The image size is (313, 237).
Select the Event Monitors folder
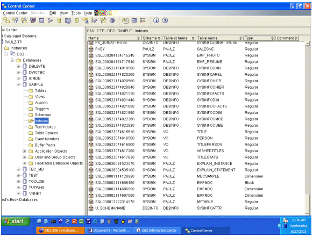(x=47, y=139)
